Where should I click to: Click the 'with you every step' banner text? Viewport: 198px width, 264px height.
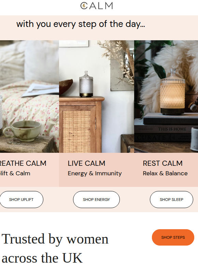81,24
